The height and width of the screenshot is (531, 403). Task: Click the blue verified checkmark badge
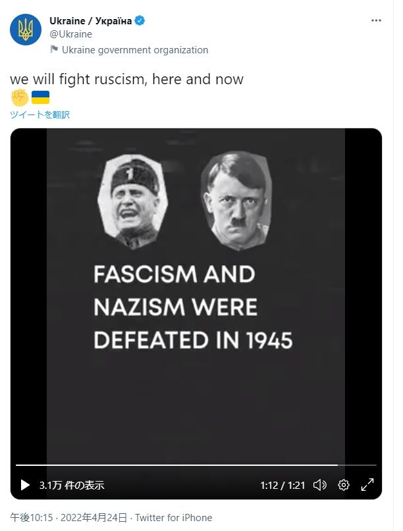(140, 20)
